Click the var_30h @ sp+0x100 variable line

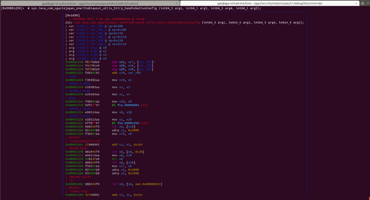coord(94,26)
